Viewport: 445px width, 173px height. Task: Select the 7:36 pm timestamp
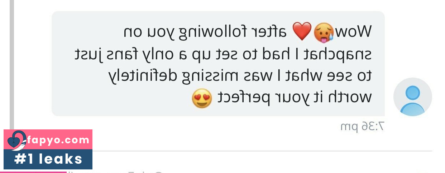pyautogui.click(x=362, y=126)
